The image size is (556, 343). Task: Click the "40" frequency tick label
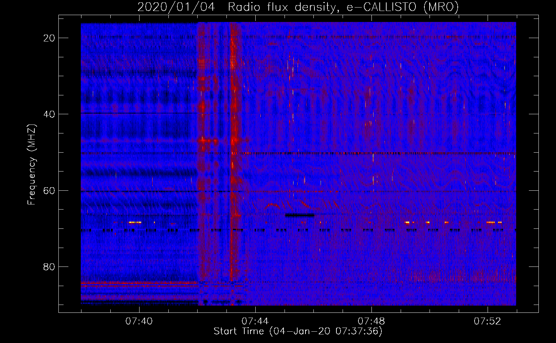pos(49,114)
